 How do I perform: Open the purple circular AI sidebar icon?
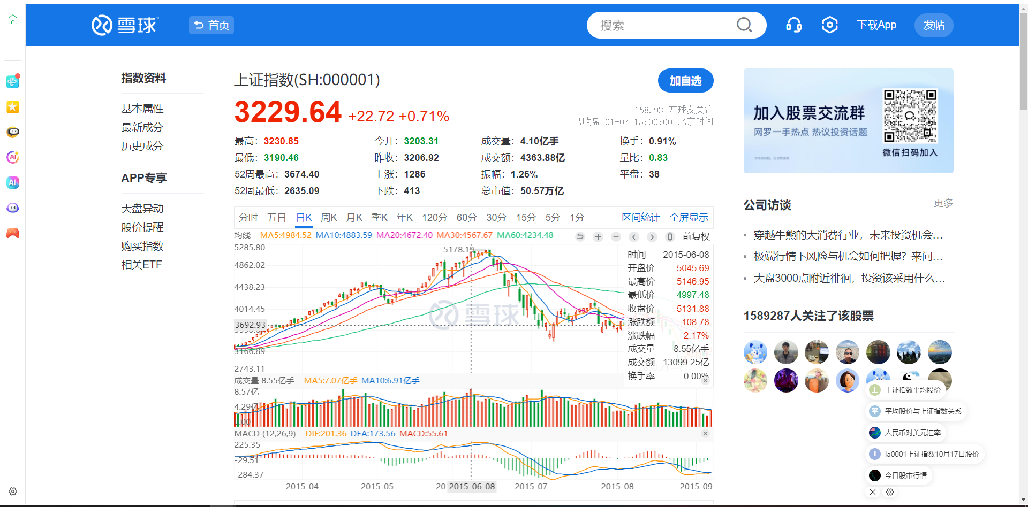point(13,157)
